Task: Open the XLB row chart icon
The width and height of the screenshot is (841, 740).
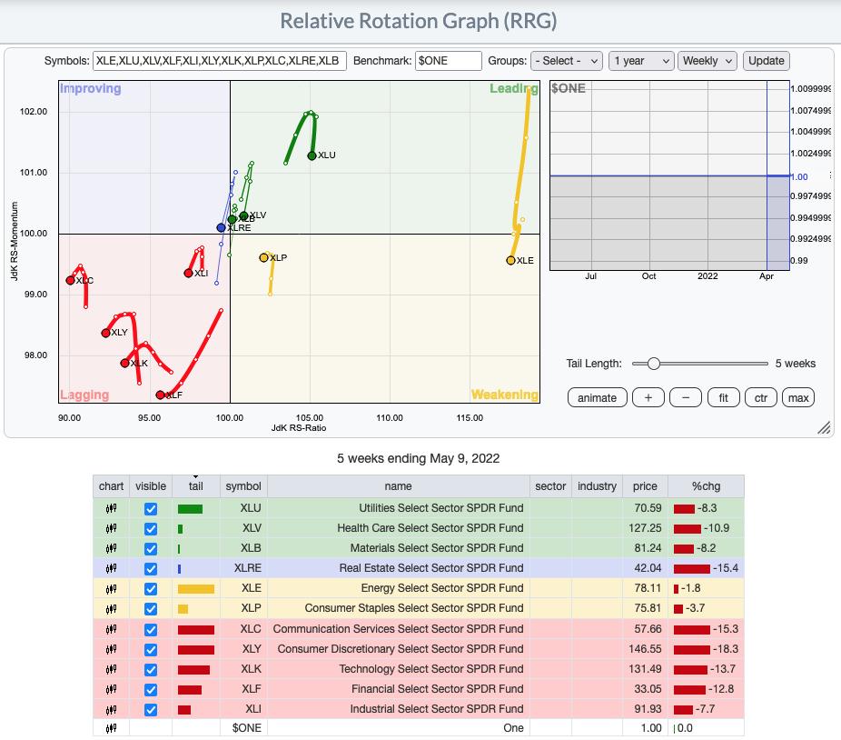Action: pyautogui.click(x=111, y=548)
